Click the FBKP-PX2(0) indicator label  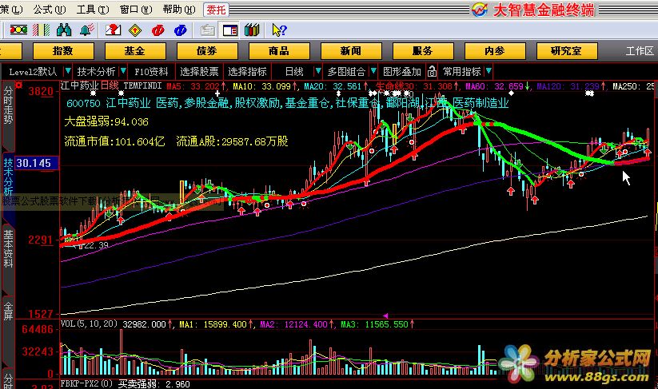[87, 383]
